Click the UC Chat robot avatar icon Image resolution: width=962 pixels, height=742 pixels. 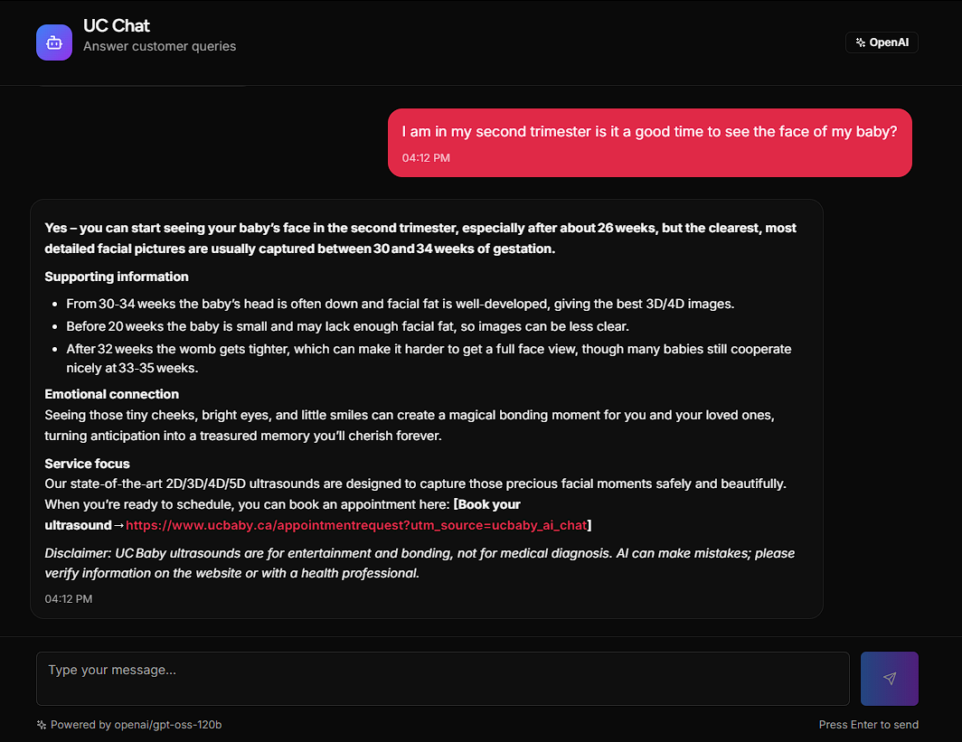[54, 42]
